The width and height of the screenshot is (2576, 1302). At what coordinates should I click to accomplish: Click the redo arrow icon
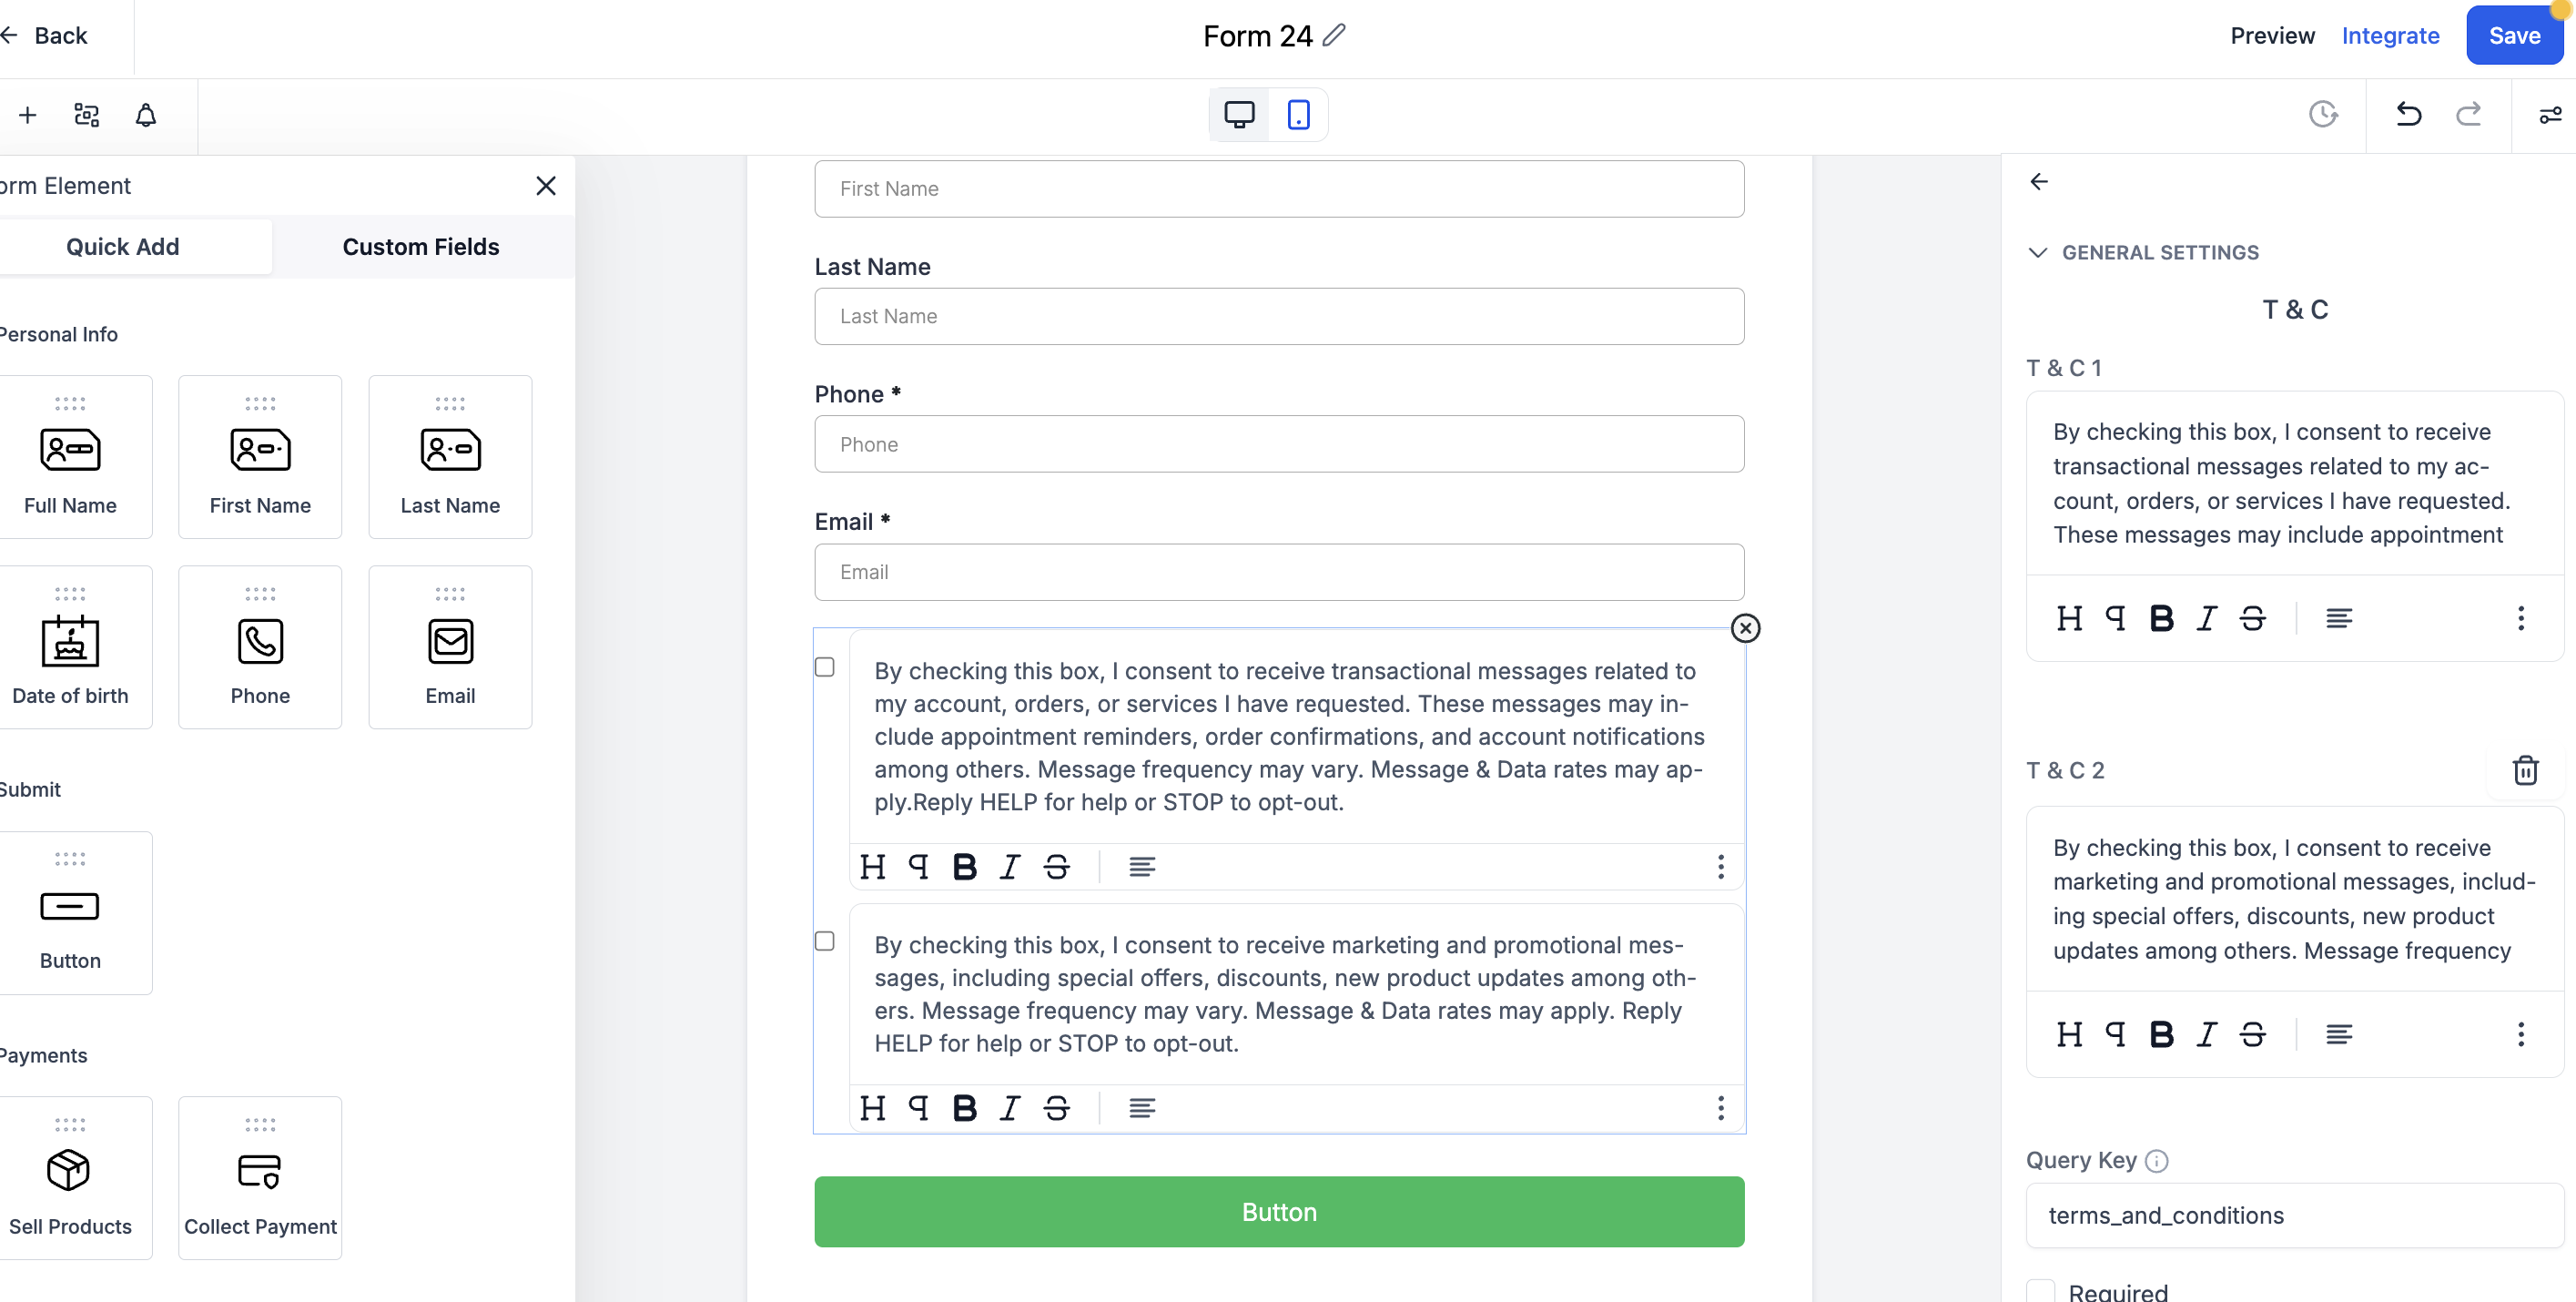(2468, 114)
